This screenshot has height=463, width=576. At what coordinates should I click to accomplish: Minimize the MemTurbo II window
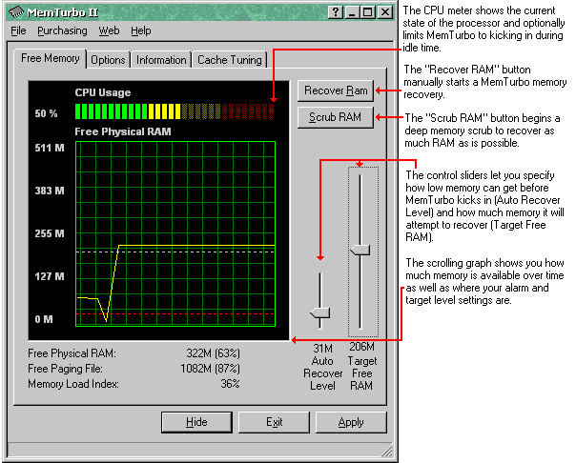[x=352, y=12]
